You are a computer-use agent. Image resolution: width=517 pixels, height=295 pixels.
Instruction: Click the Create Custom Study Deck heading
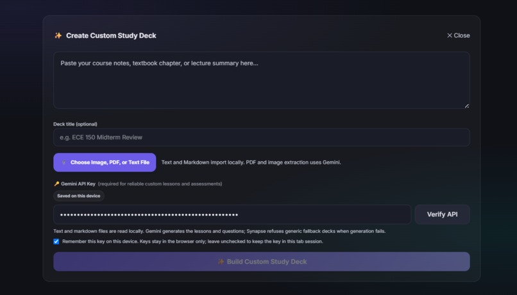click(111, 36)
